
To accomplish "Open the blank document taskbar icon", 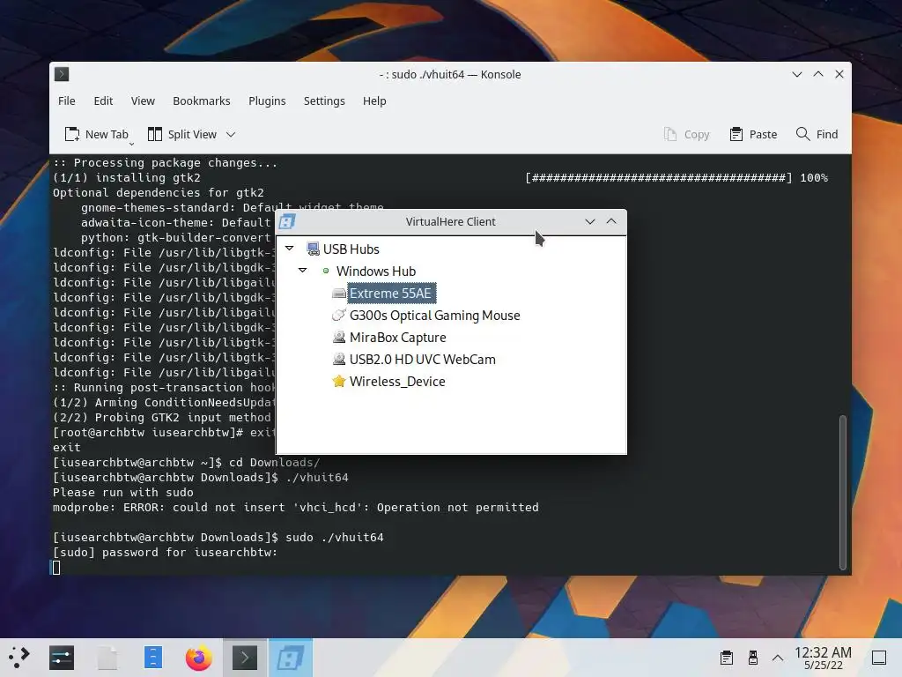I will tap(107, 658).
